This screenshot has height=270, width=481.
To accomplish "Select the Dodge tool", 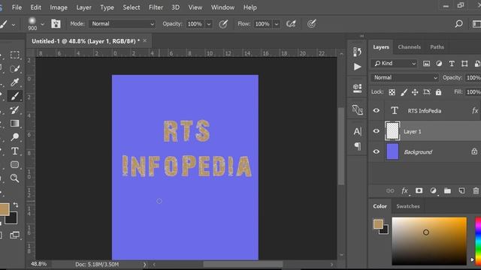I will coord(14,136).
